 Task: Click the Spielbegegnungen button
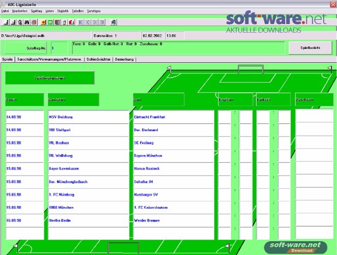50,78
